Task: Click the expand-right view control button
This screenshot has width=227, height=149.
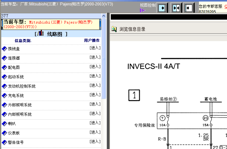Action: tap(162, 8)
